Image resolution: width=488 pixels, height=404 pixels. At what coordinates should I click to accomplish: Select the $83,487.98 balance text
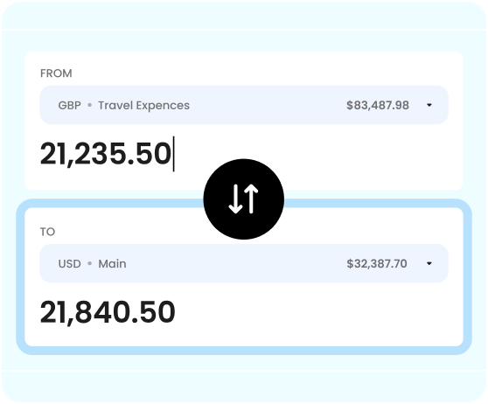pos(378,105)
